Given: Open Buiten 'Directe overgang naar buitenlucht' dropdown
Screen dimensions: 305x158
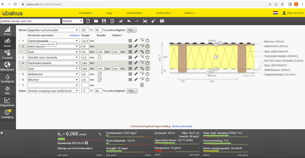Looking at the screenshot, I should coord(53,91).
